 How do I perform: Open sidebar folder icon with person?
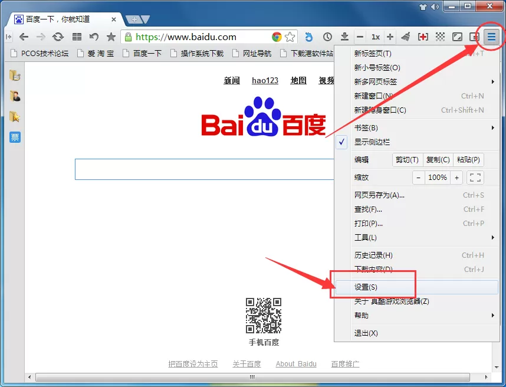15,96
